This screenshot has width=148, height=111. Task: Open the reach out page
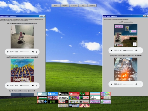pos(74,5)
